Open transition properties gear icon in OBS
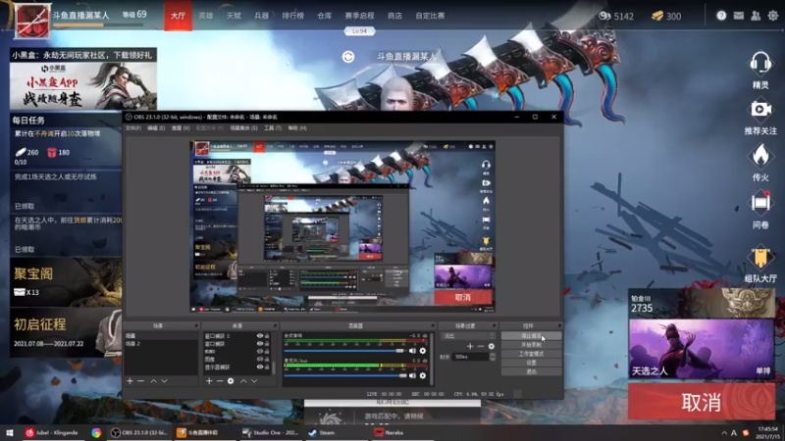 tap(492, 346)
